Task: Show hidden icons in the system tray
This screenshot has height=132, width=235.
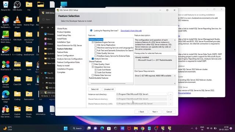Action: pos(192,128)
